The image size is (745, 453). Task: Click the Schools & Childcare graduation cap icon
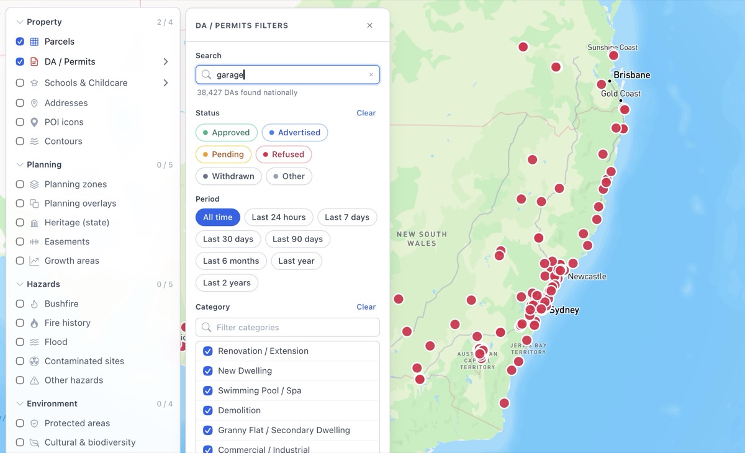click(x=34, y=83)
